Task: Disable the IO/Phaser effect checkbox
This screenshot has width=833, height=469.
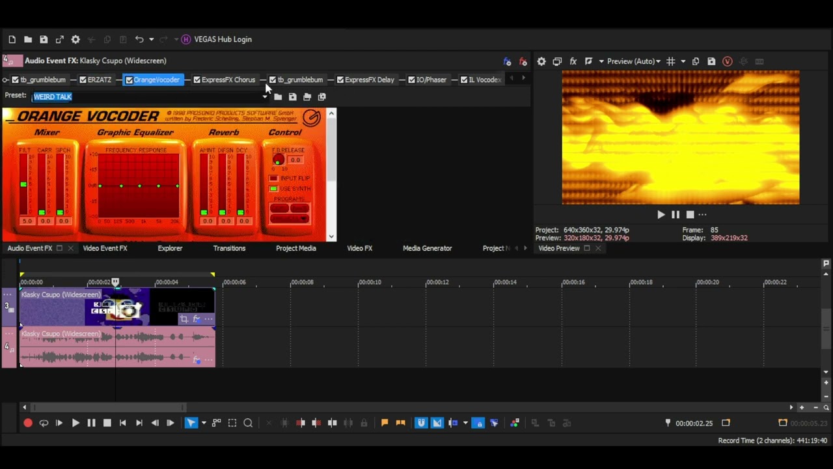Action: pyautogui.click(x=411, y=80)
